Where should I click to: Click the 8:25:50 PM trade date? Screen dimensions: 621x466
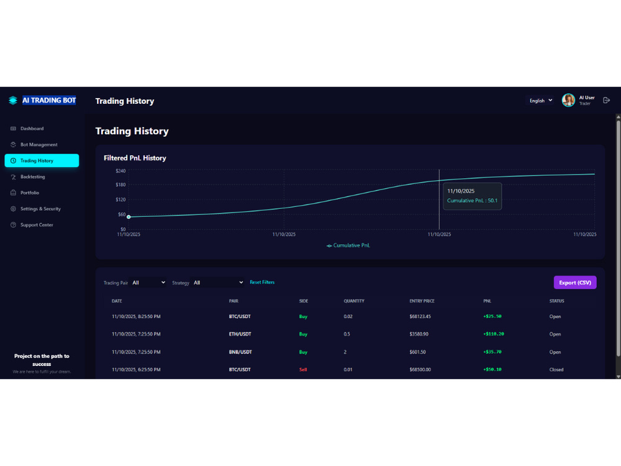click(136, 317)
